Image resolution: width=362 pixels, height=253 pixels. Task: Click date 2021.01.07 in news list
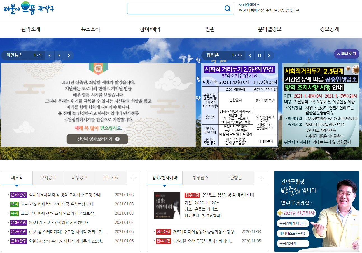124,223
